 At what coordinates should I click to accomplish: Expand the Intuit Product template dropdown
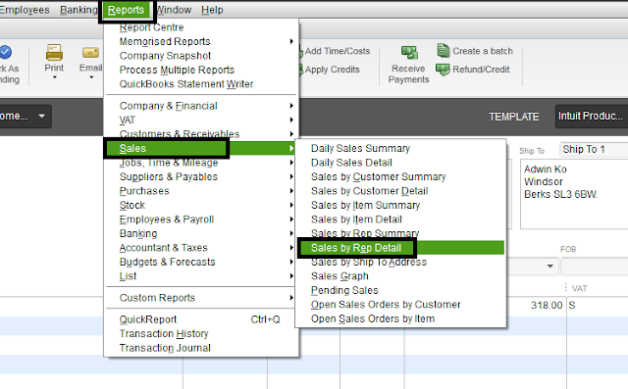592,117
